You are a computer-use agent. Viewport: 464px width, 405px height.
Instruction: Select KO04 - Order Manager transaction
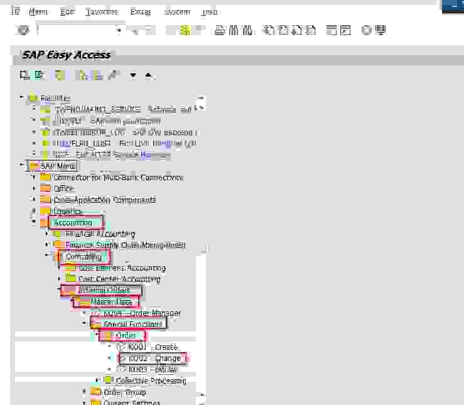click(x=142, y=313)
